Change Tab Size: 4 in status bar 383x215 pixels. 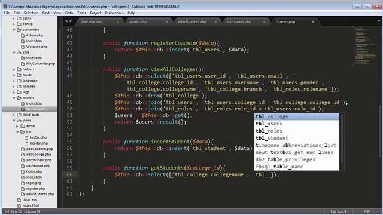pos(338,211)
